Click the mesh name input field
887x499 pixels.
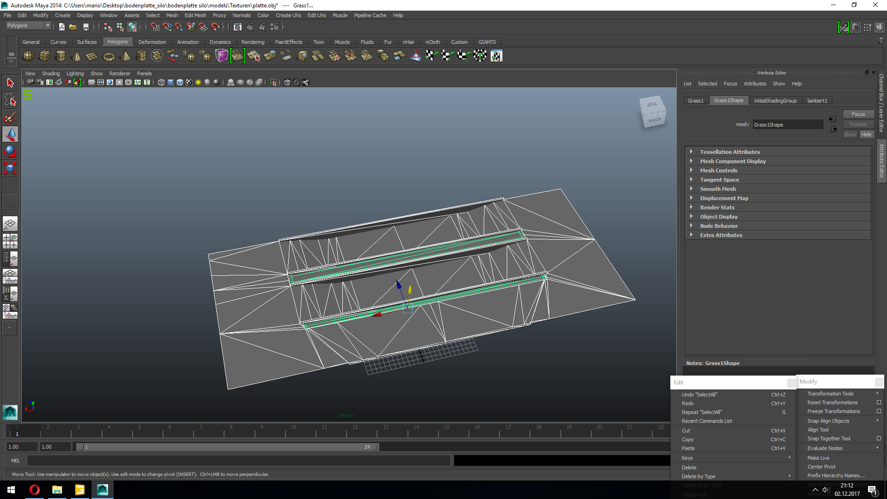click(787, 125)
